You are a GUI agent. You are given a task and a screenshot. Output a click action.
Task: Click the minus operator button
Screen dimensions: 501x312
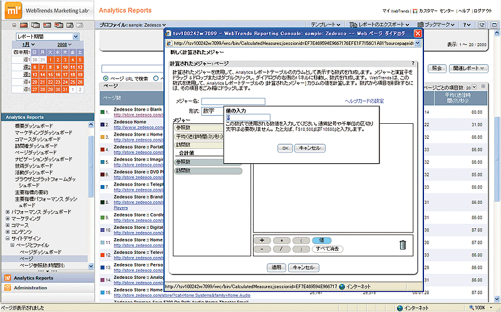(262, 249)
